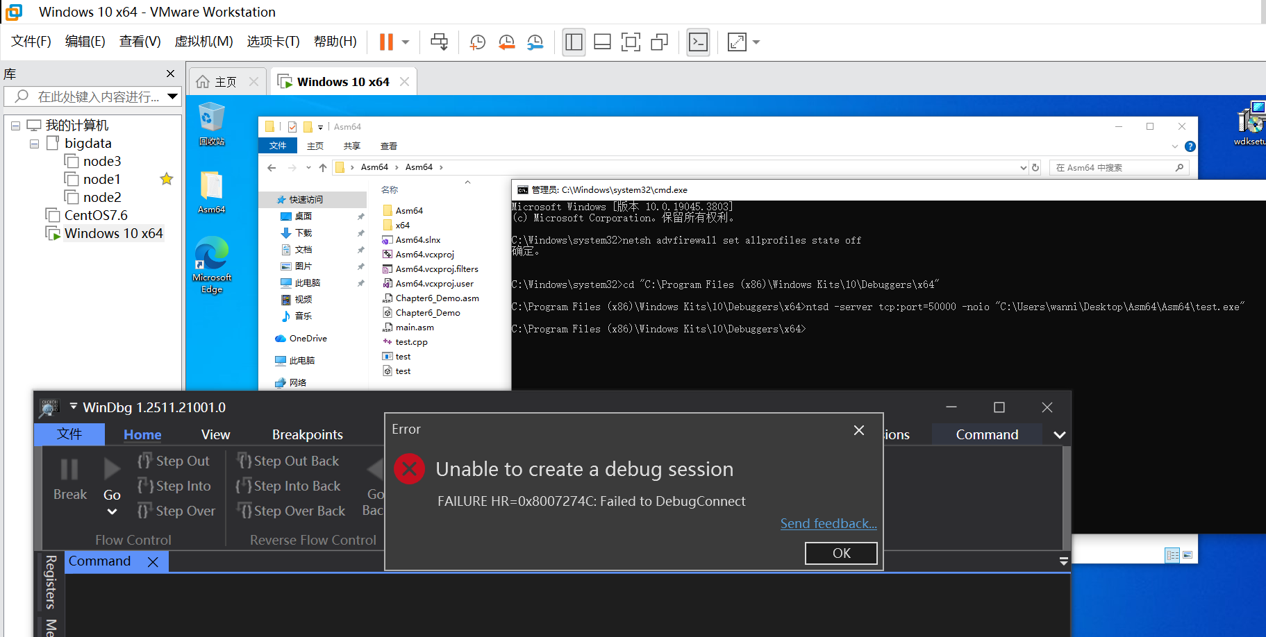The image size is (1266, 637).
Task: Select the Chapter6_Demo.asm file
Action: pyautogui.click(x=438, y=298)
